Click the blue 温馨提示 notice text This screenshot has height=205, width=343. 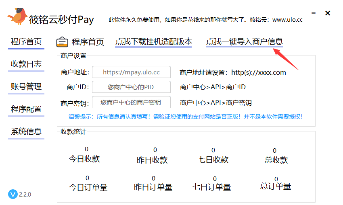click(x=186, y=117)
